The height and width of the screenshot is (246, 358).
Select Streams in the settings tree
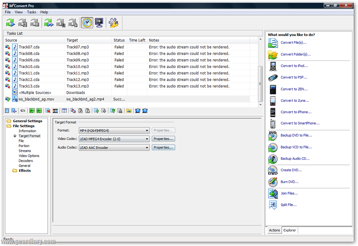pyautogui.click(x=25, y=151)
